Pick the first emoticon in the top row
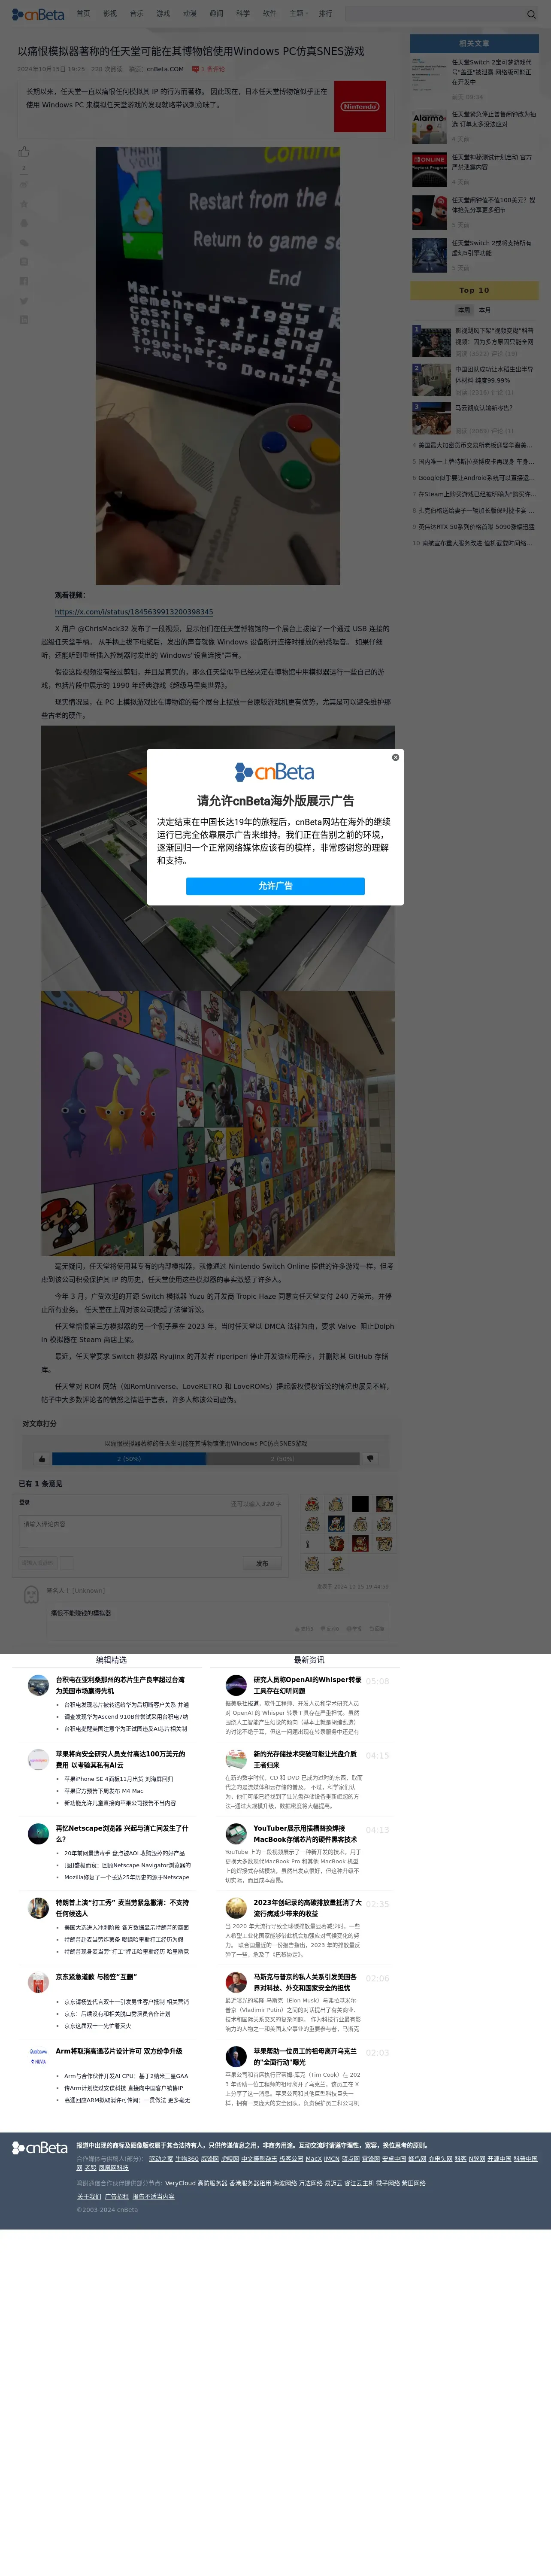Viewport: 551px width, 2576px height. 312,1503
